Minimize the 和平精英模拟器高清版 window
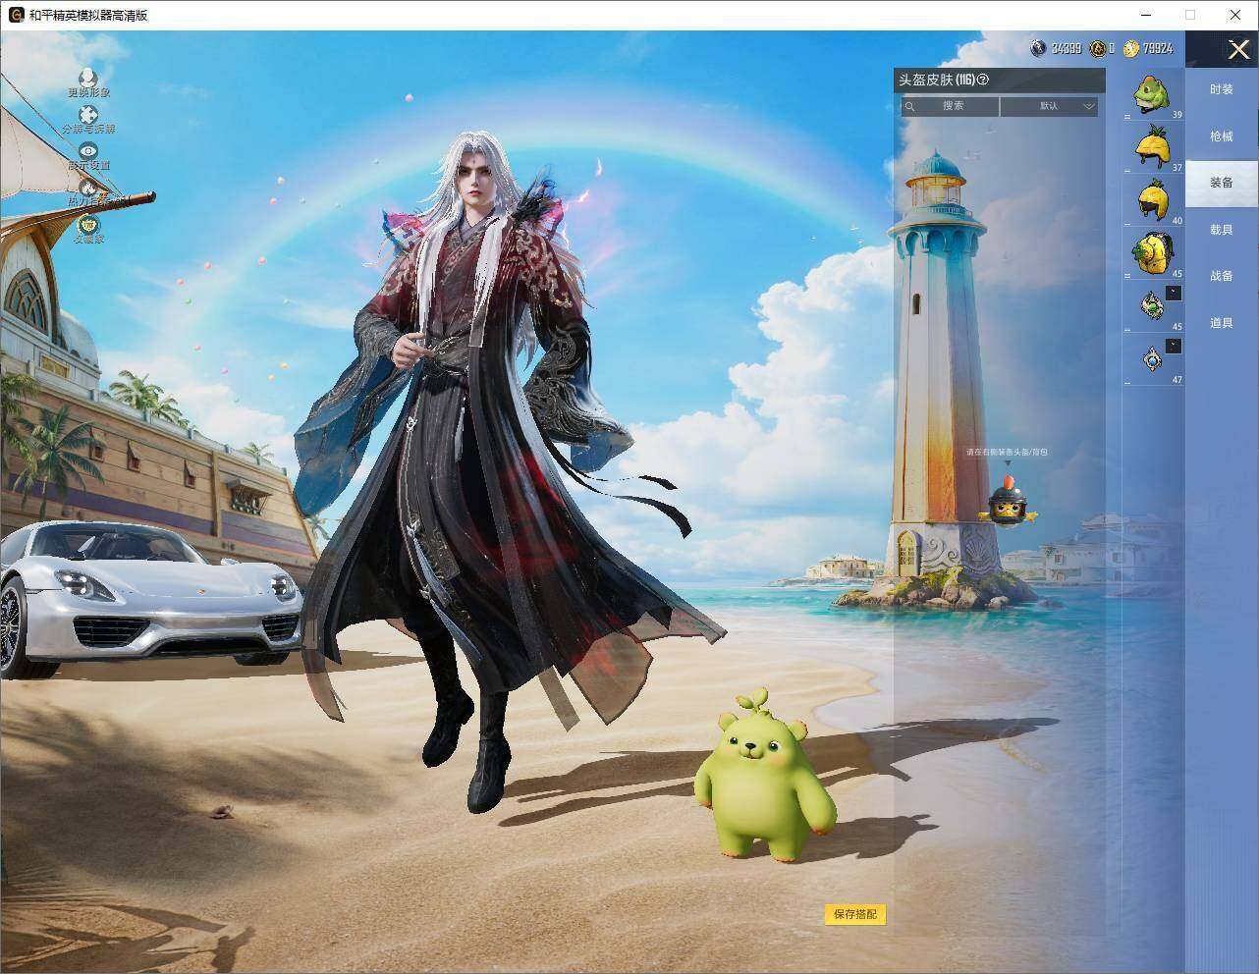This screenshot has width=1259, height=974. 1145,15
